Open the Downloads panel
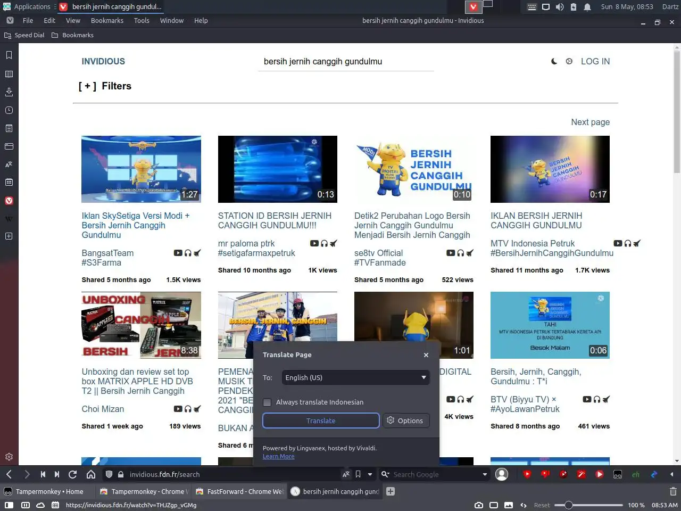 pos(9,92)
